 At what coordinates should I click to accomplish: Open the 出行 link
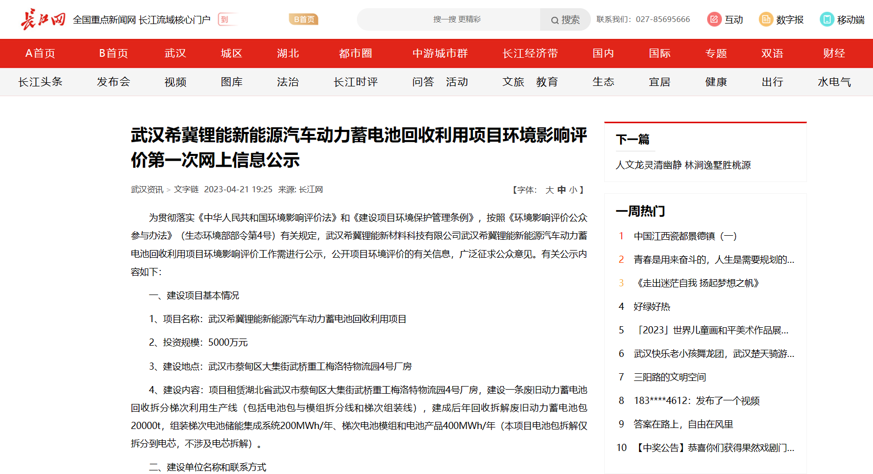[772, 82]
